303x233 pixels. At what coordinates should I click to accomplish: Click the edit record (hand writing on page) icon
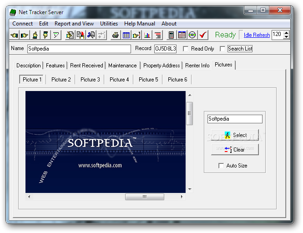tap(70, 35)
